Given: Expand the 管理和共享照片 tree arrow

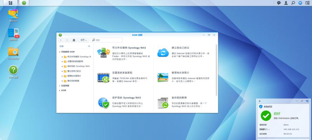Looking at the screenshot, I should pyautogui.click(x=62, y=76).
